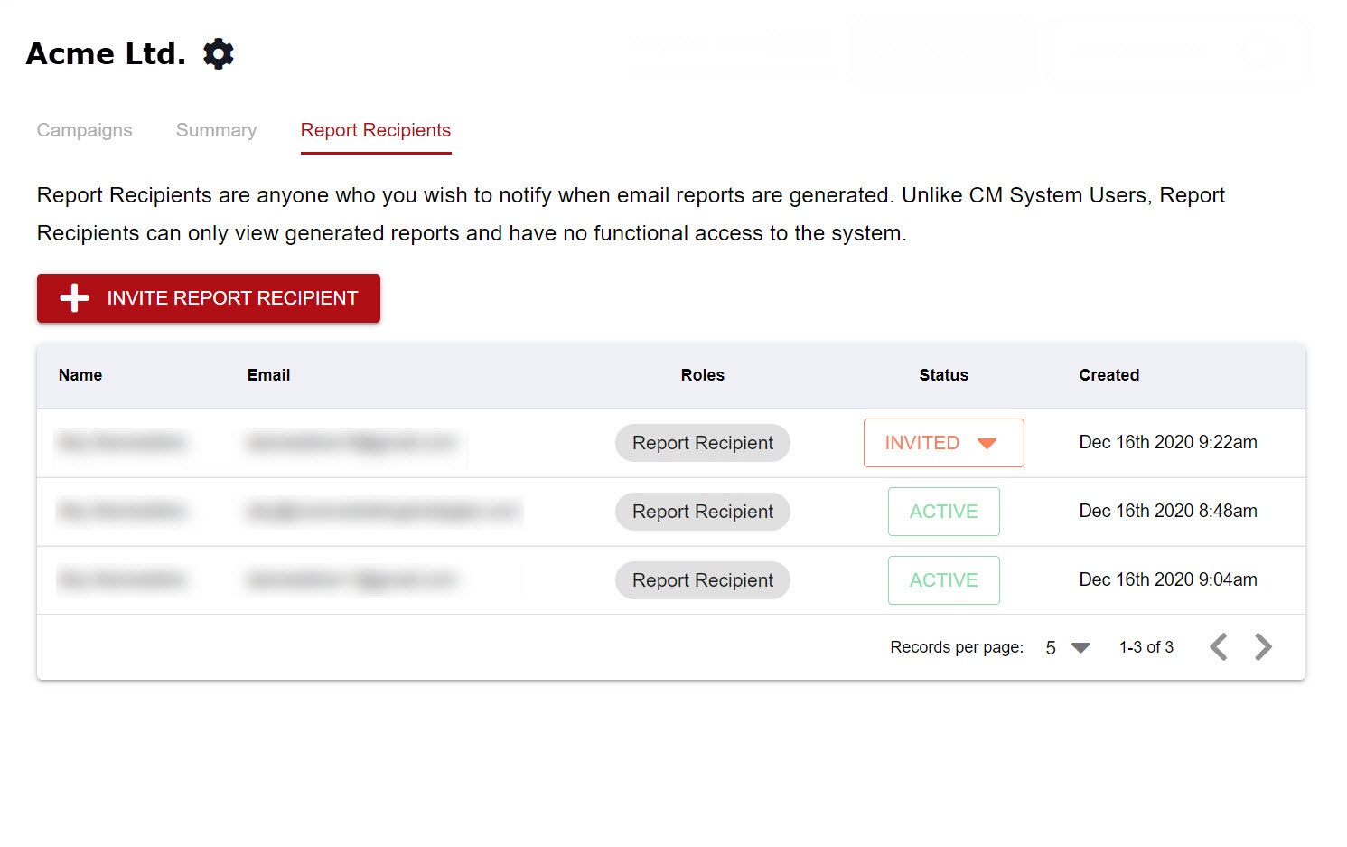
Task: Select the right pagination arrow
Action: coord(1263,646)
